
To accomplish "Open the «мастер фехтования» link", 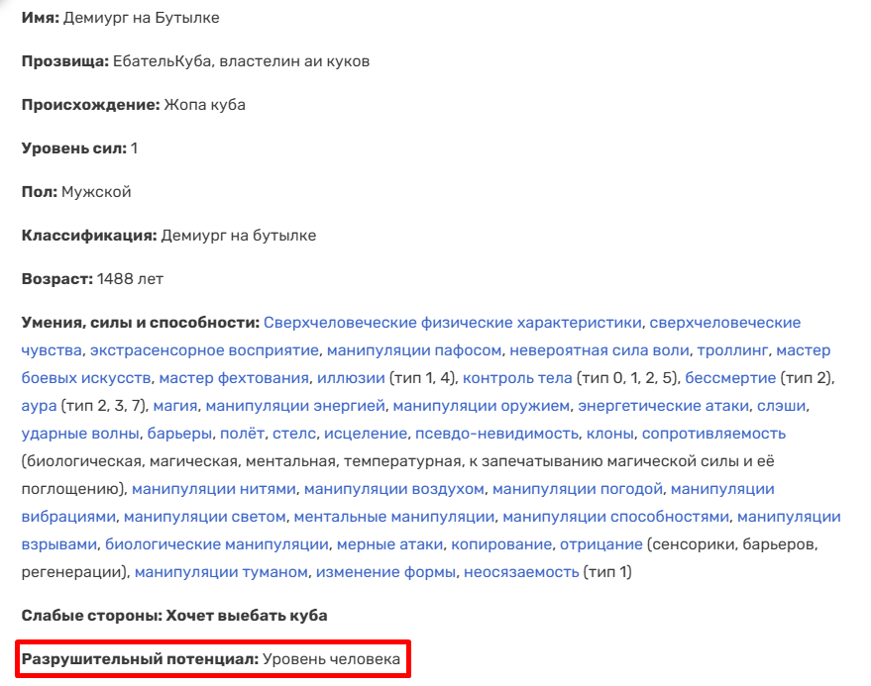I will (x=233, y=378).
